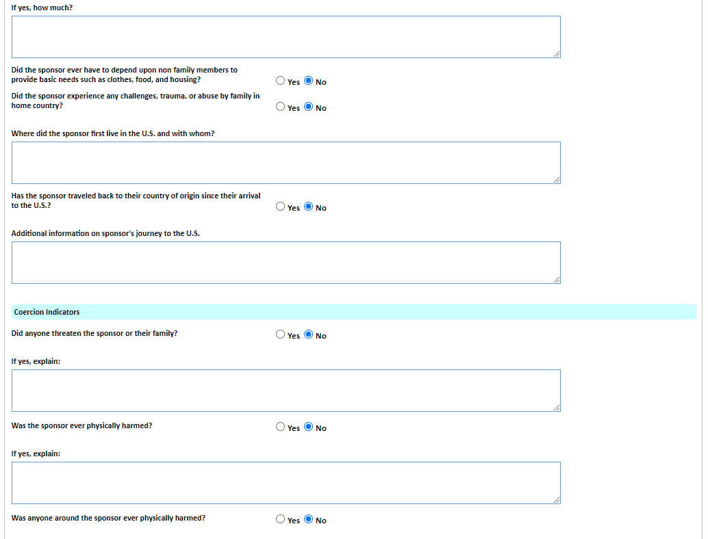Set Yes for anyone threatening sponsor or family
708x539 pixels.
(x=281, y=334)
